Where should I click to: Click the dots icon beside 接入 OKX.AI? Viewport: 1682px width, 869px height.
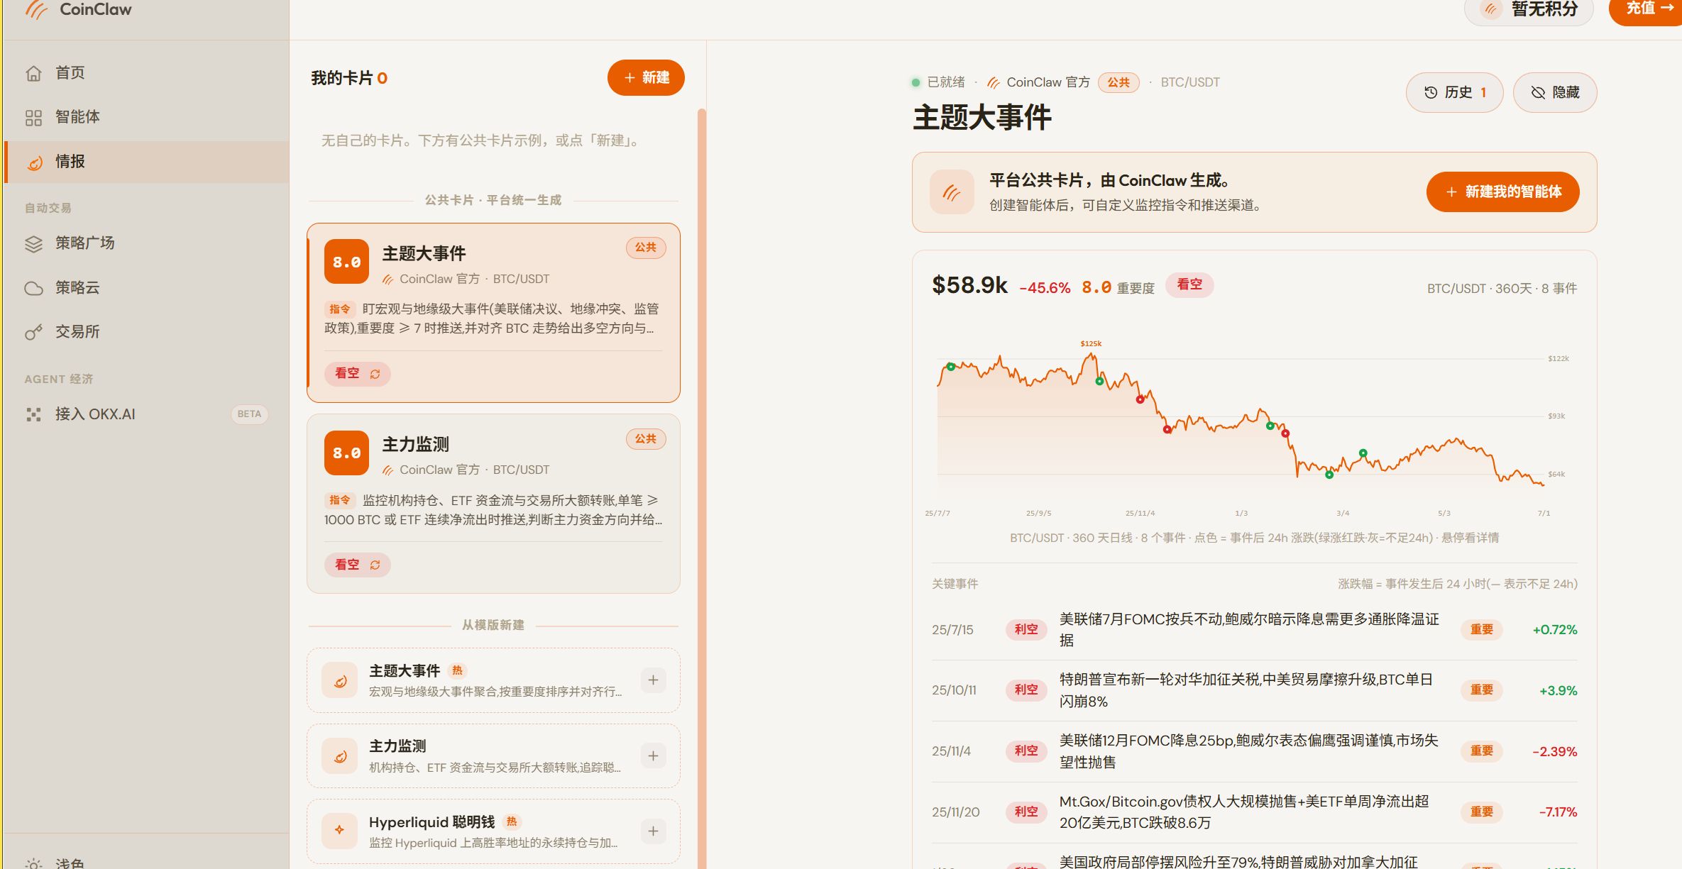pos(33,414)
